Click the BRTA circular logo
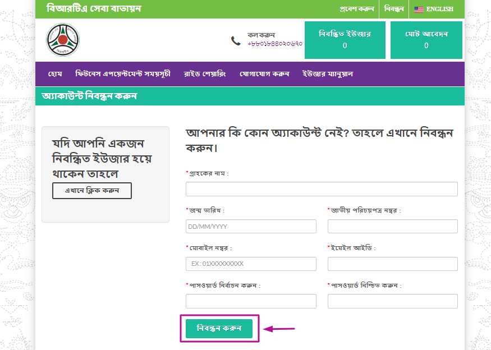Screen dimensions: 491x350 (x=63, y=39)
